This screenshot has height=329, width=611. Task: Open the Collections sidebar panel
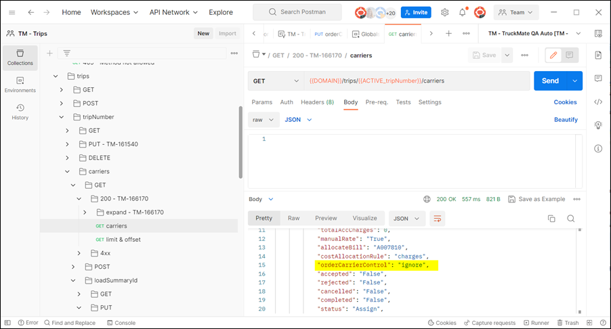(20, 57)
